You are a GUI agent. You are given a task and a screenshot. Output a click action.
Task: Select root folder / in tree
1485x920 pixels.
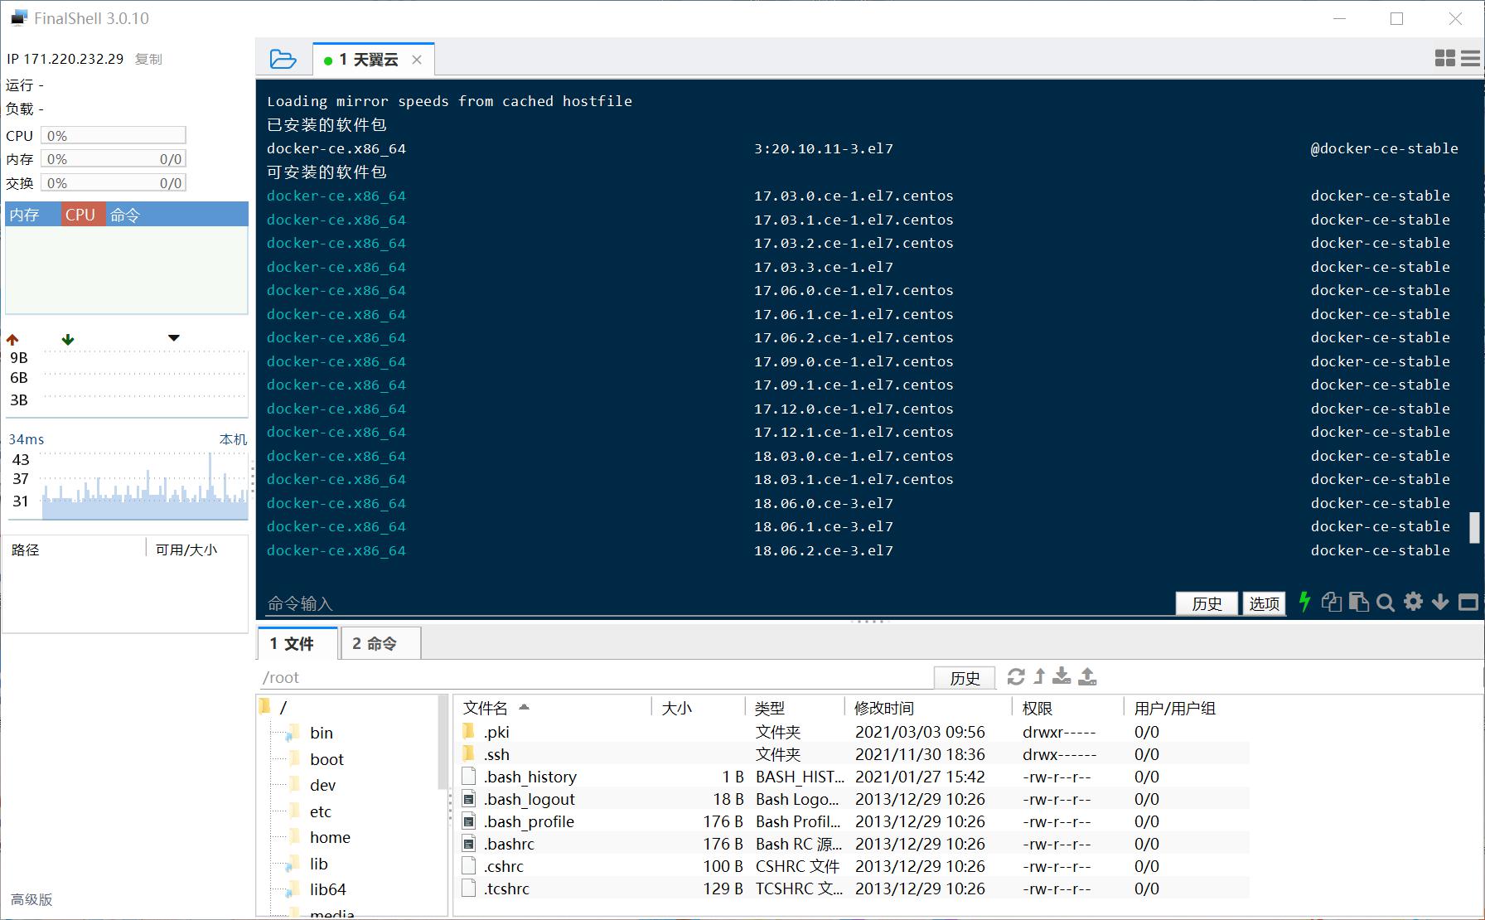[x=283, y=707]
